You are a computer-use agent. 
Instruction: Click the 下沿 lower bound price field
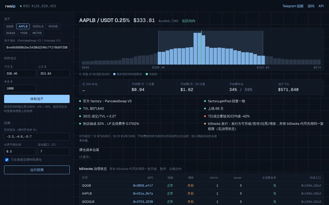(x=20, y=74)
